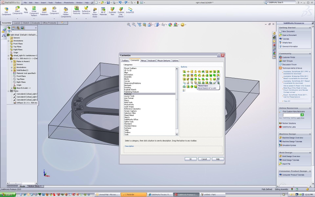
Task: Click the Rebuild traffic light icon
Action: pyautogui.click(x=137, y=2)
